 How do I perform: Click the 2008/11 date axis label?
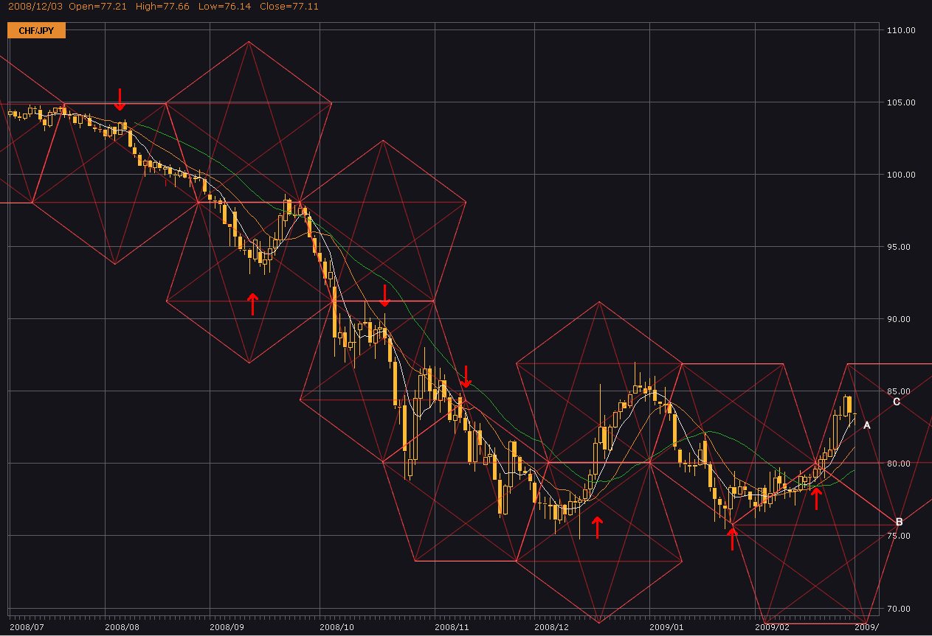click(452, 627)
